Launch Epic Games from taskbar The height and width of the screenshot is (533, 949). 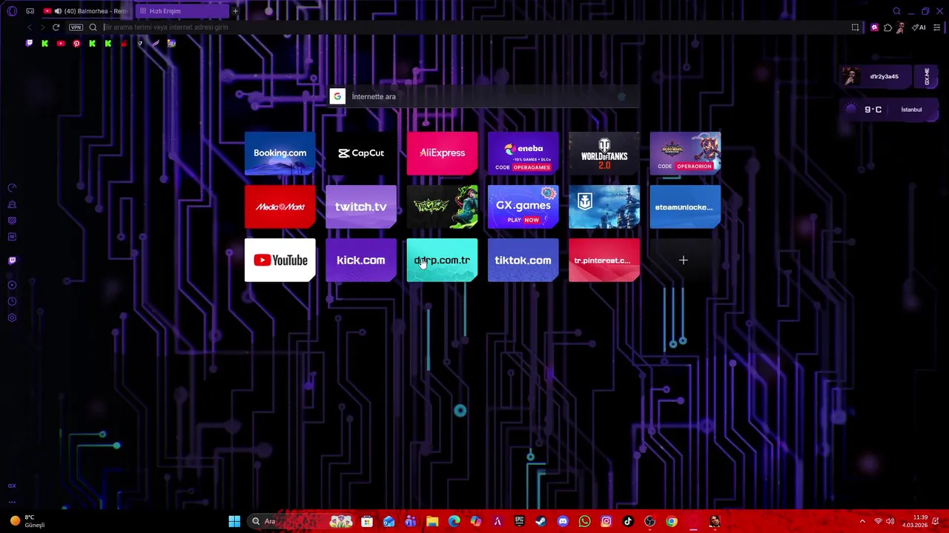click(519, 522)
